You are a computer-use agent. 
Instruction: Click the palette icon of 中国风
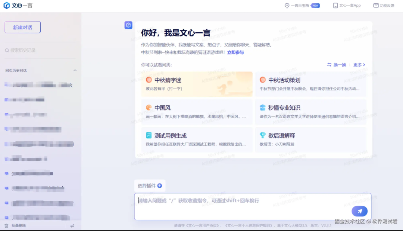(149, 108)
